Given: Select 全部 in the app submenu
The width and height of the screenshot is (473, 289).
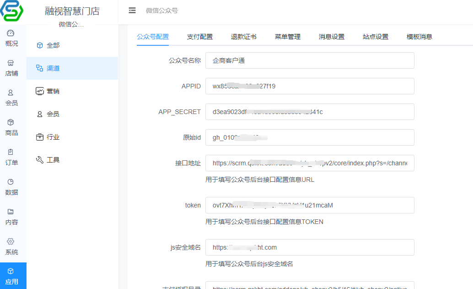Looking at the screenshot, I should pos(72,45).
